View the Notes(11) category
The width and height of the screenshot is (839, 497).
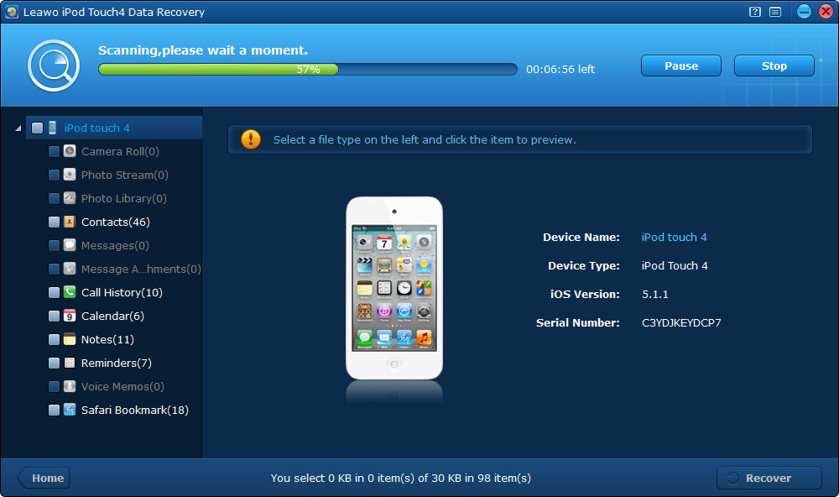coord(107,339)
